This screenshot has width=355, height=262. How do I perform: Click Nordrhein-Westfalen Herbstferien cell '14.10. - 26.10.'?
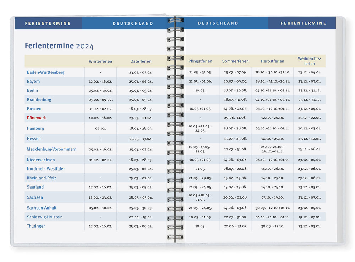[273, 169]
